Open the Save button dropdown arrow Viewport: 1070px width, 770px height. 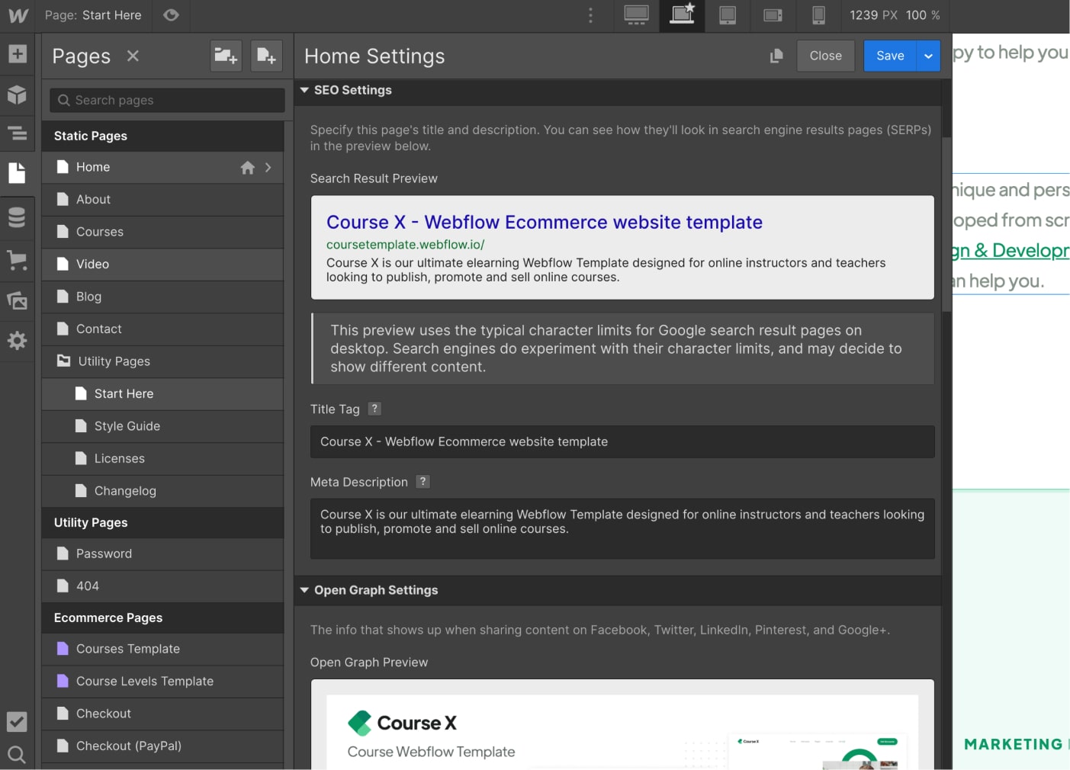(929, 56)
